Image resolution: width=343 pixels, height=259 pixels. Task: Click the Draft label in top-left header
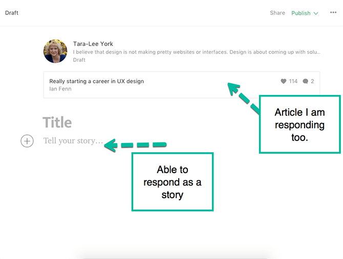click(x=12, y=13)
